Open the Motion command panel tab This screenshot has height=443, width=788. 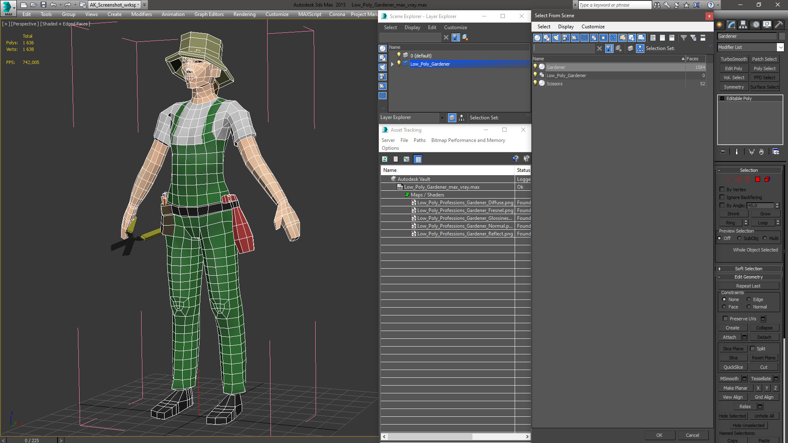tap(755, 25)
